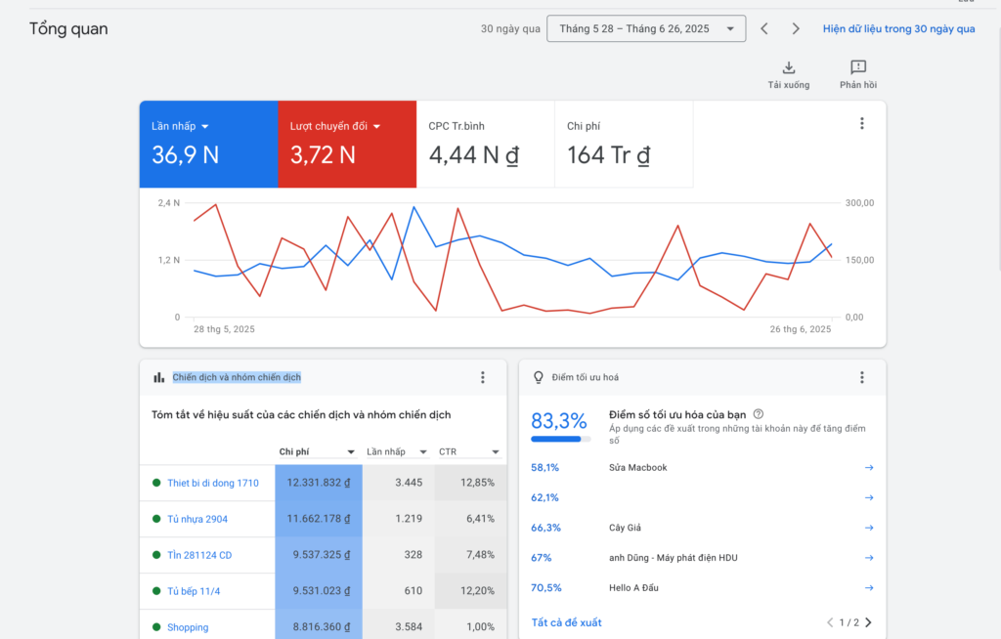Open the date range dropdown Tháng 5 28 – Tháng 6 26
1001x639 pixels.
[x=646, y=28]
